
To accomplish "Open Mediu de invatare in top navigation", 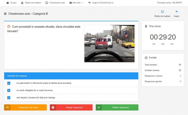I will pos(31,3).
